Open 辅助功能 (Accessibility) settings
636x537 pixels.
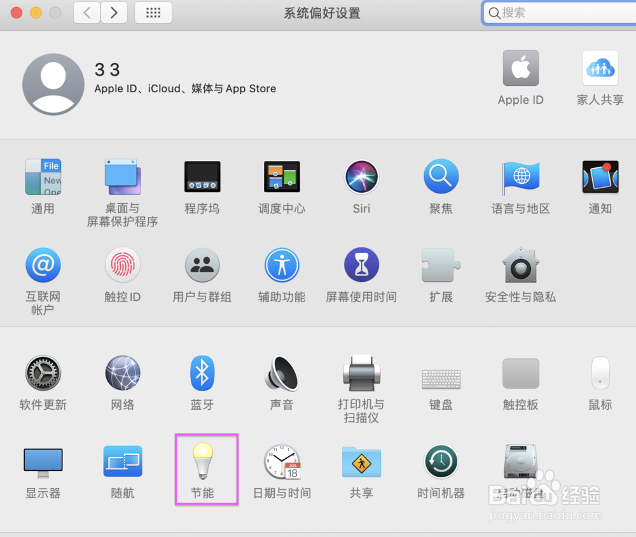point(282,265)
